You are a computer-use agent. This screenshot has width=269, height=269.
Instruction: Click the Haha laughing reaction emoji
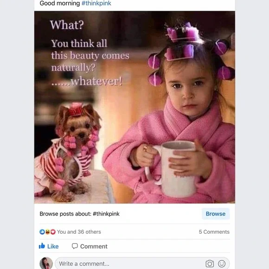coord(47,232)
